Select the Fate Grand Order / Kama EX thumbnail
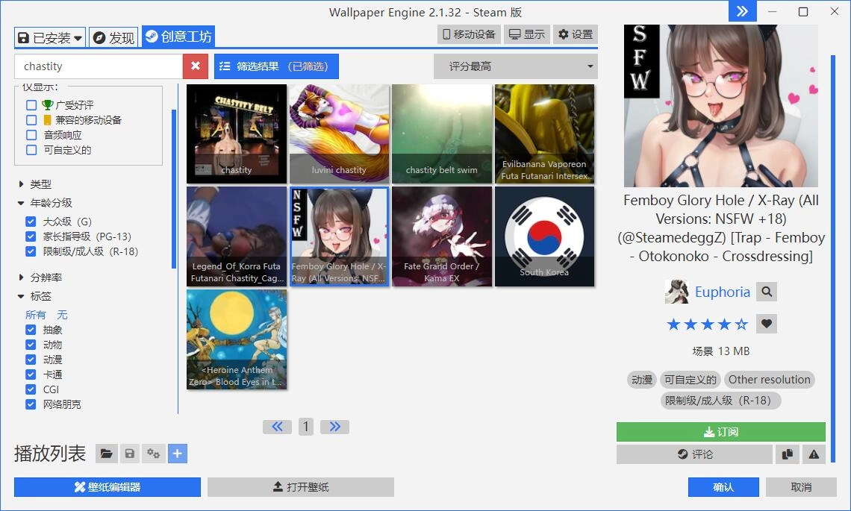Screen dimensions: 851x511 [x=442, y=236]
